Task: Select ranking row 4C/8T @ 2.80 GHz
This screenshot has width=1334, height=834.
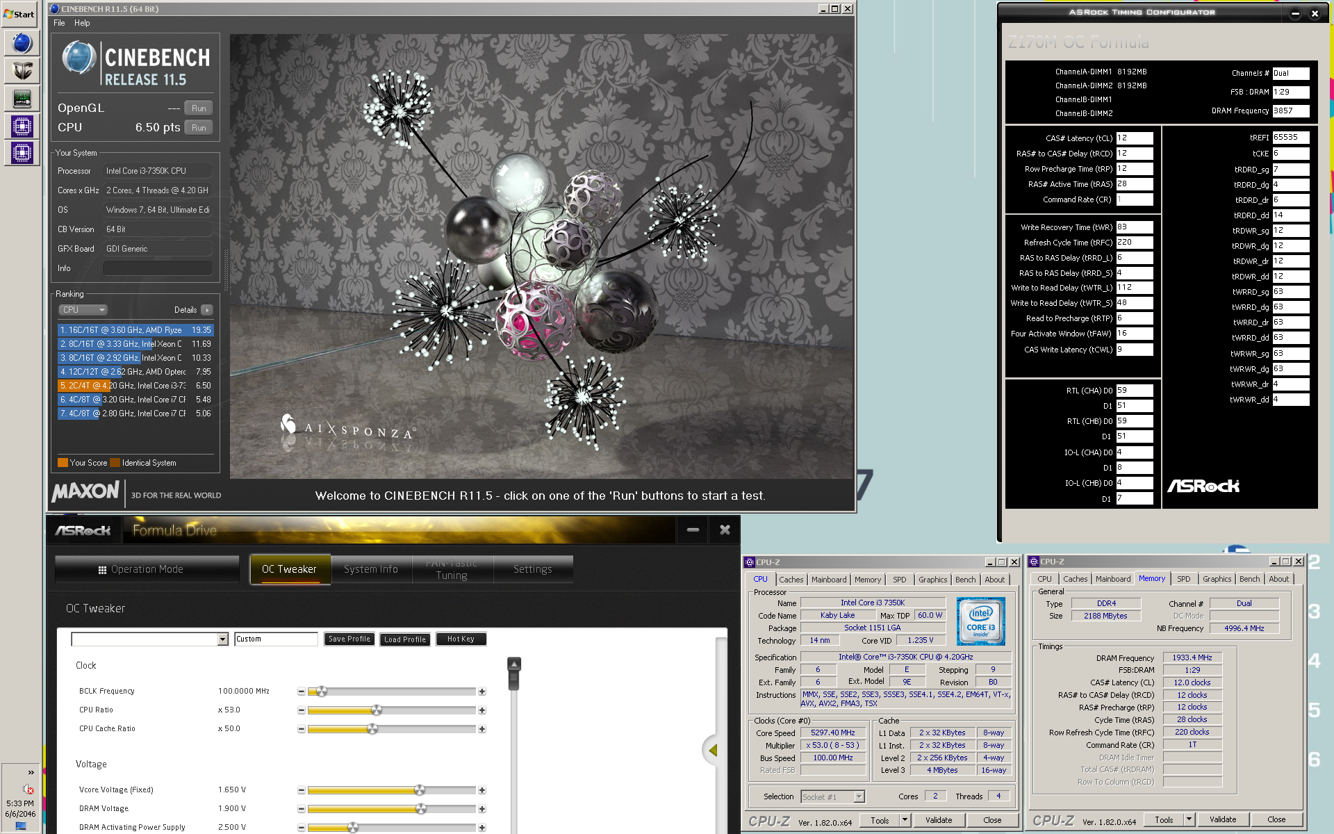Action: point(135,414)
